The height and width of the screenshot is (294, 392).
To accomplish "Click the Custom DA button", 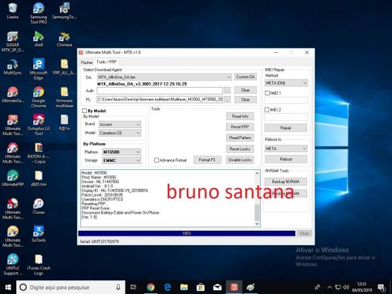I will 246,77.
